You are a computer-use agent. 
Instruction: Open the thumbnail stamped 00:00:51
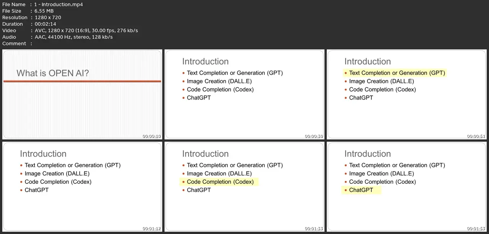[407, 94]
